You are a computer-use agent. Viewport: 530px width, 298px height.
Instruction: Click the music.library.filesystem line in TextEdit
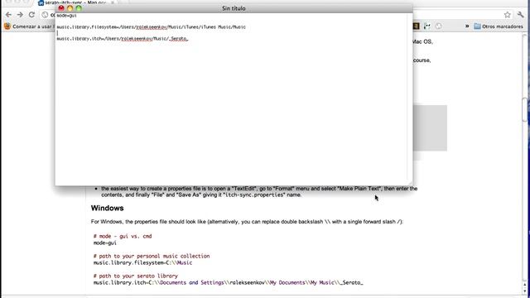pos(151,27)
